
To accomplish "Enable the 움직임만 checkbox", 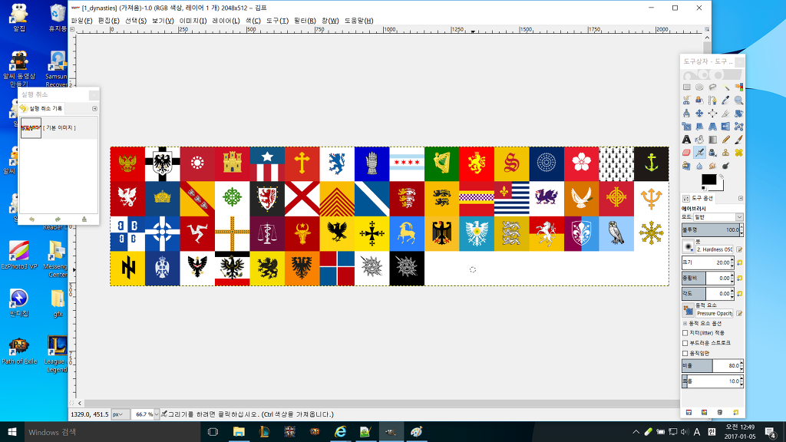I will [x=685, y=353].
